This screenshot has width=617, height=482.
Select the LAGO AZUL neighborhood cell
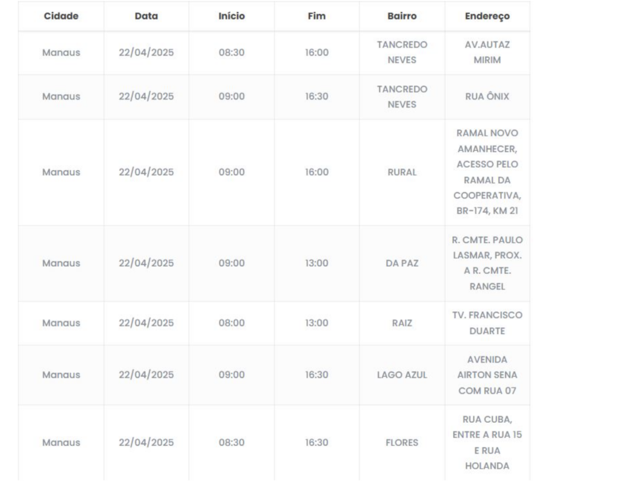(402, 375)
